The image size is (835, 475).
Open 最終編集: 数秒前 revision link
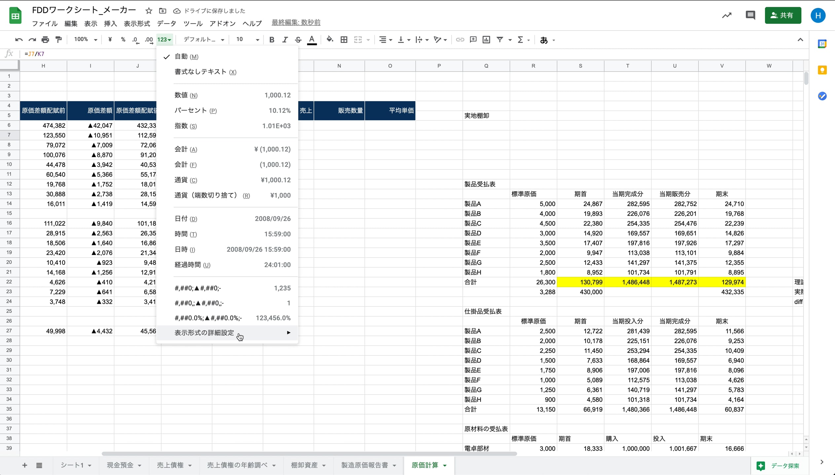pyautogui.click(x=296, y=22)
